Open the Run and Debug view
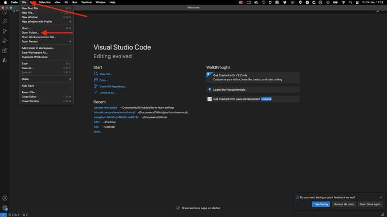This screenshot has width=387, height=217. 5,41
